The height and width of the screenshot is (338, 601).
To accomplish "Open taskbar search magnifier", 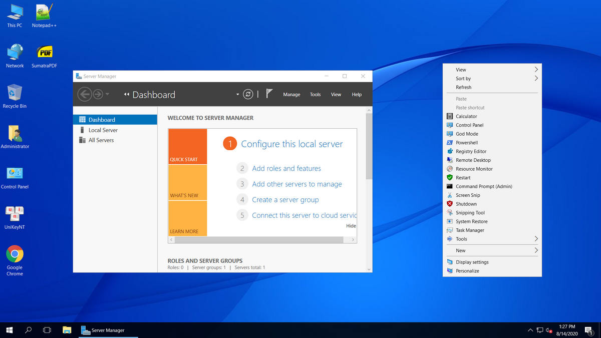I will click(28, 330).
